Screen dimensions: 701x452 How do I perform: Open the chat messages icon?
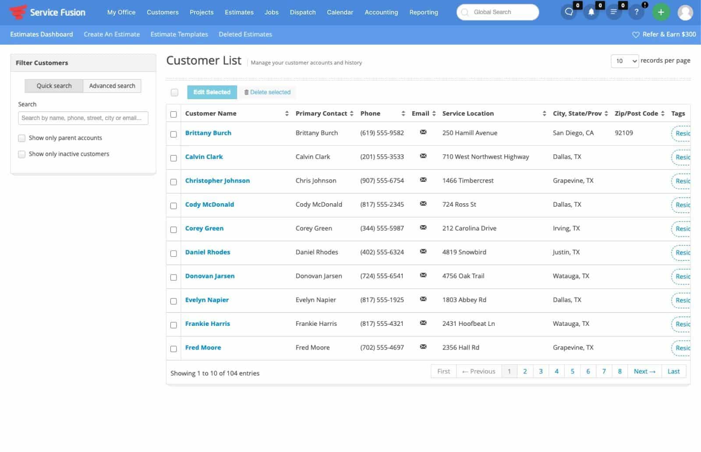click(568, 12)
